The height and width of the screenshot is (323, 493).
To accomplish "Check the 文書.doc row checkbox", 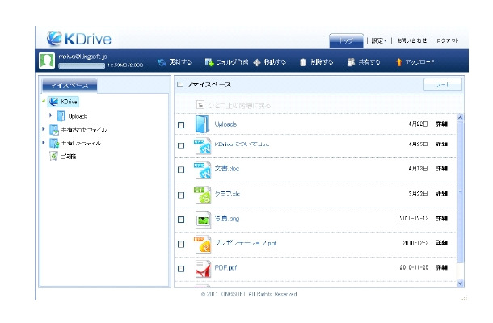I will pyautogui.click(x=181, y=170).
